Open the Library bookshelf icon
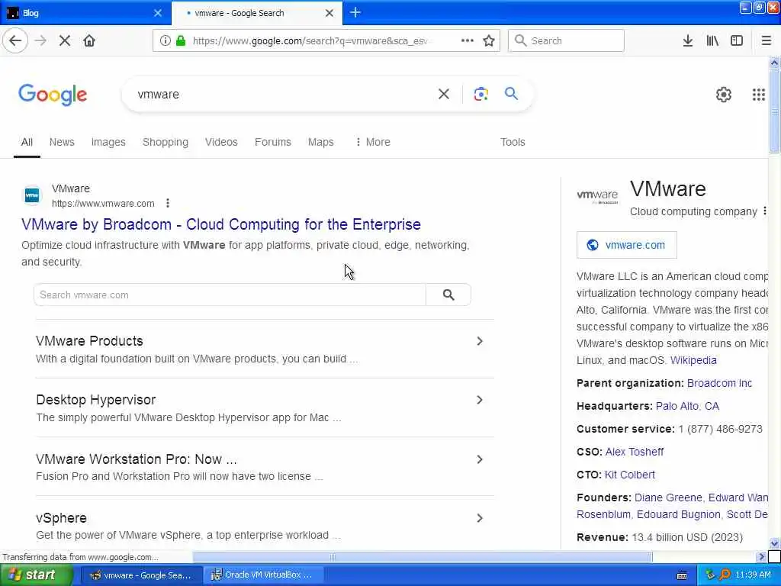781x586 pixels. 712,41
